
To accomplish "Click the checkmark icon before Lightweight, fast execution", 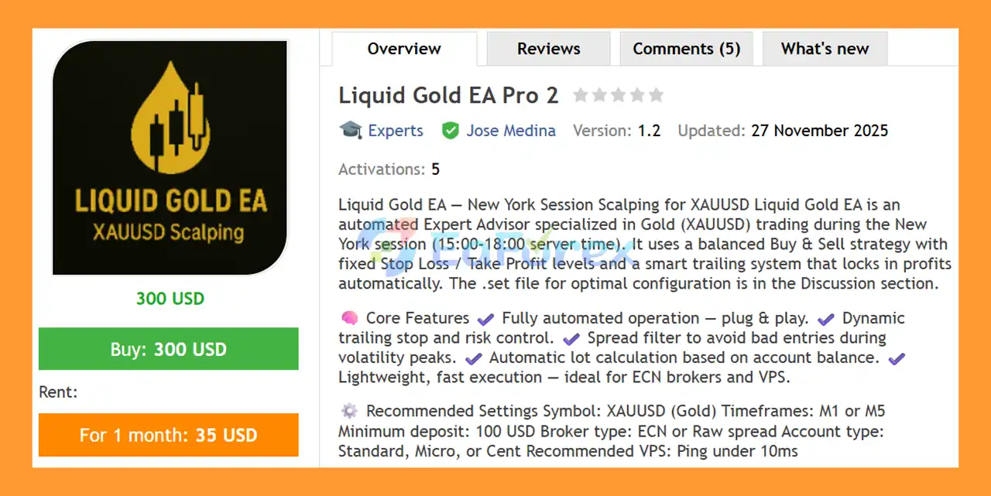I will 896,357.
